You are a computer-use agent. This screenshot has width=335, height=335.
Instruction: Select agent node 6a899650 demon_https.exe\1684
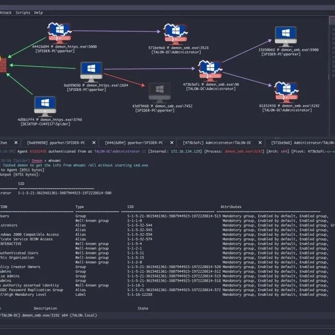tap(91, 72)
